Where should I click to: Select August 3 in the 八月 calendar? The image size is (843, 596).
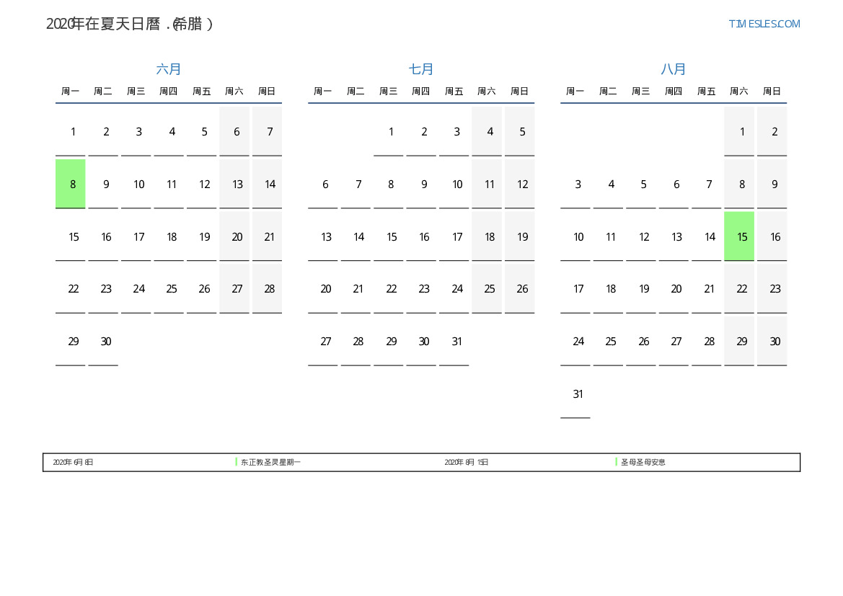pyautogui.click(x=575, y=184)
